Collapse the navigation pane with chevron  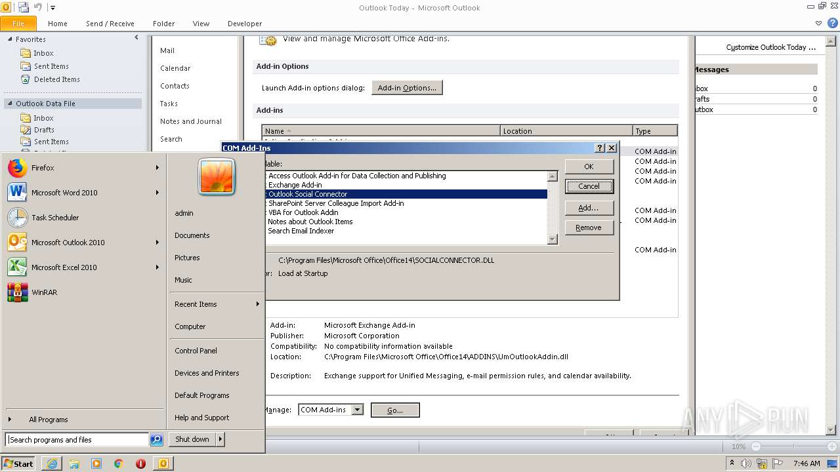[x=136, y=38]
